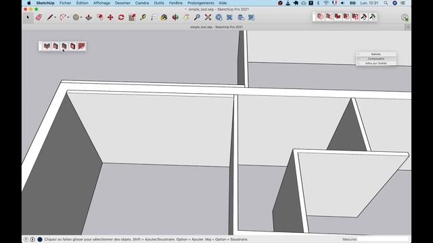Select the Orbit camera tool
This screenshot has height=243, width=433.
point(175,18)
